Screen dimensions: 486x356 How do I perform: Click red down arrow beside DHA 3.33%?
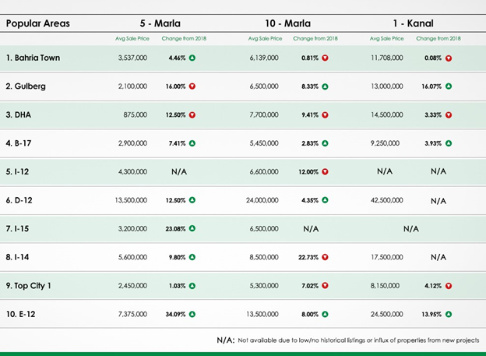coord(449,115)
